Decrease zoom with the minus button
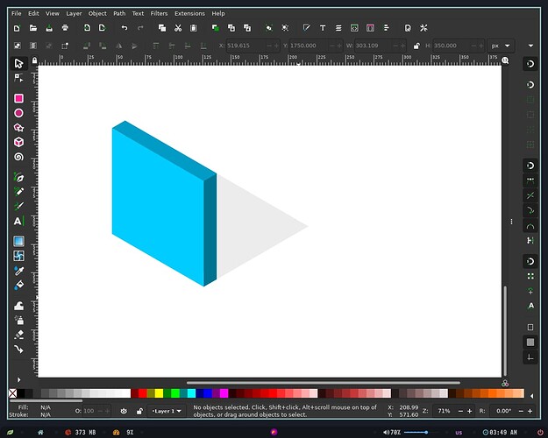The width and height of the screenshot is (548, 438). (x=460, y=411)
